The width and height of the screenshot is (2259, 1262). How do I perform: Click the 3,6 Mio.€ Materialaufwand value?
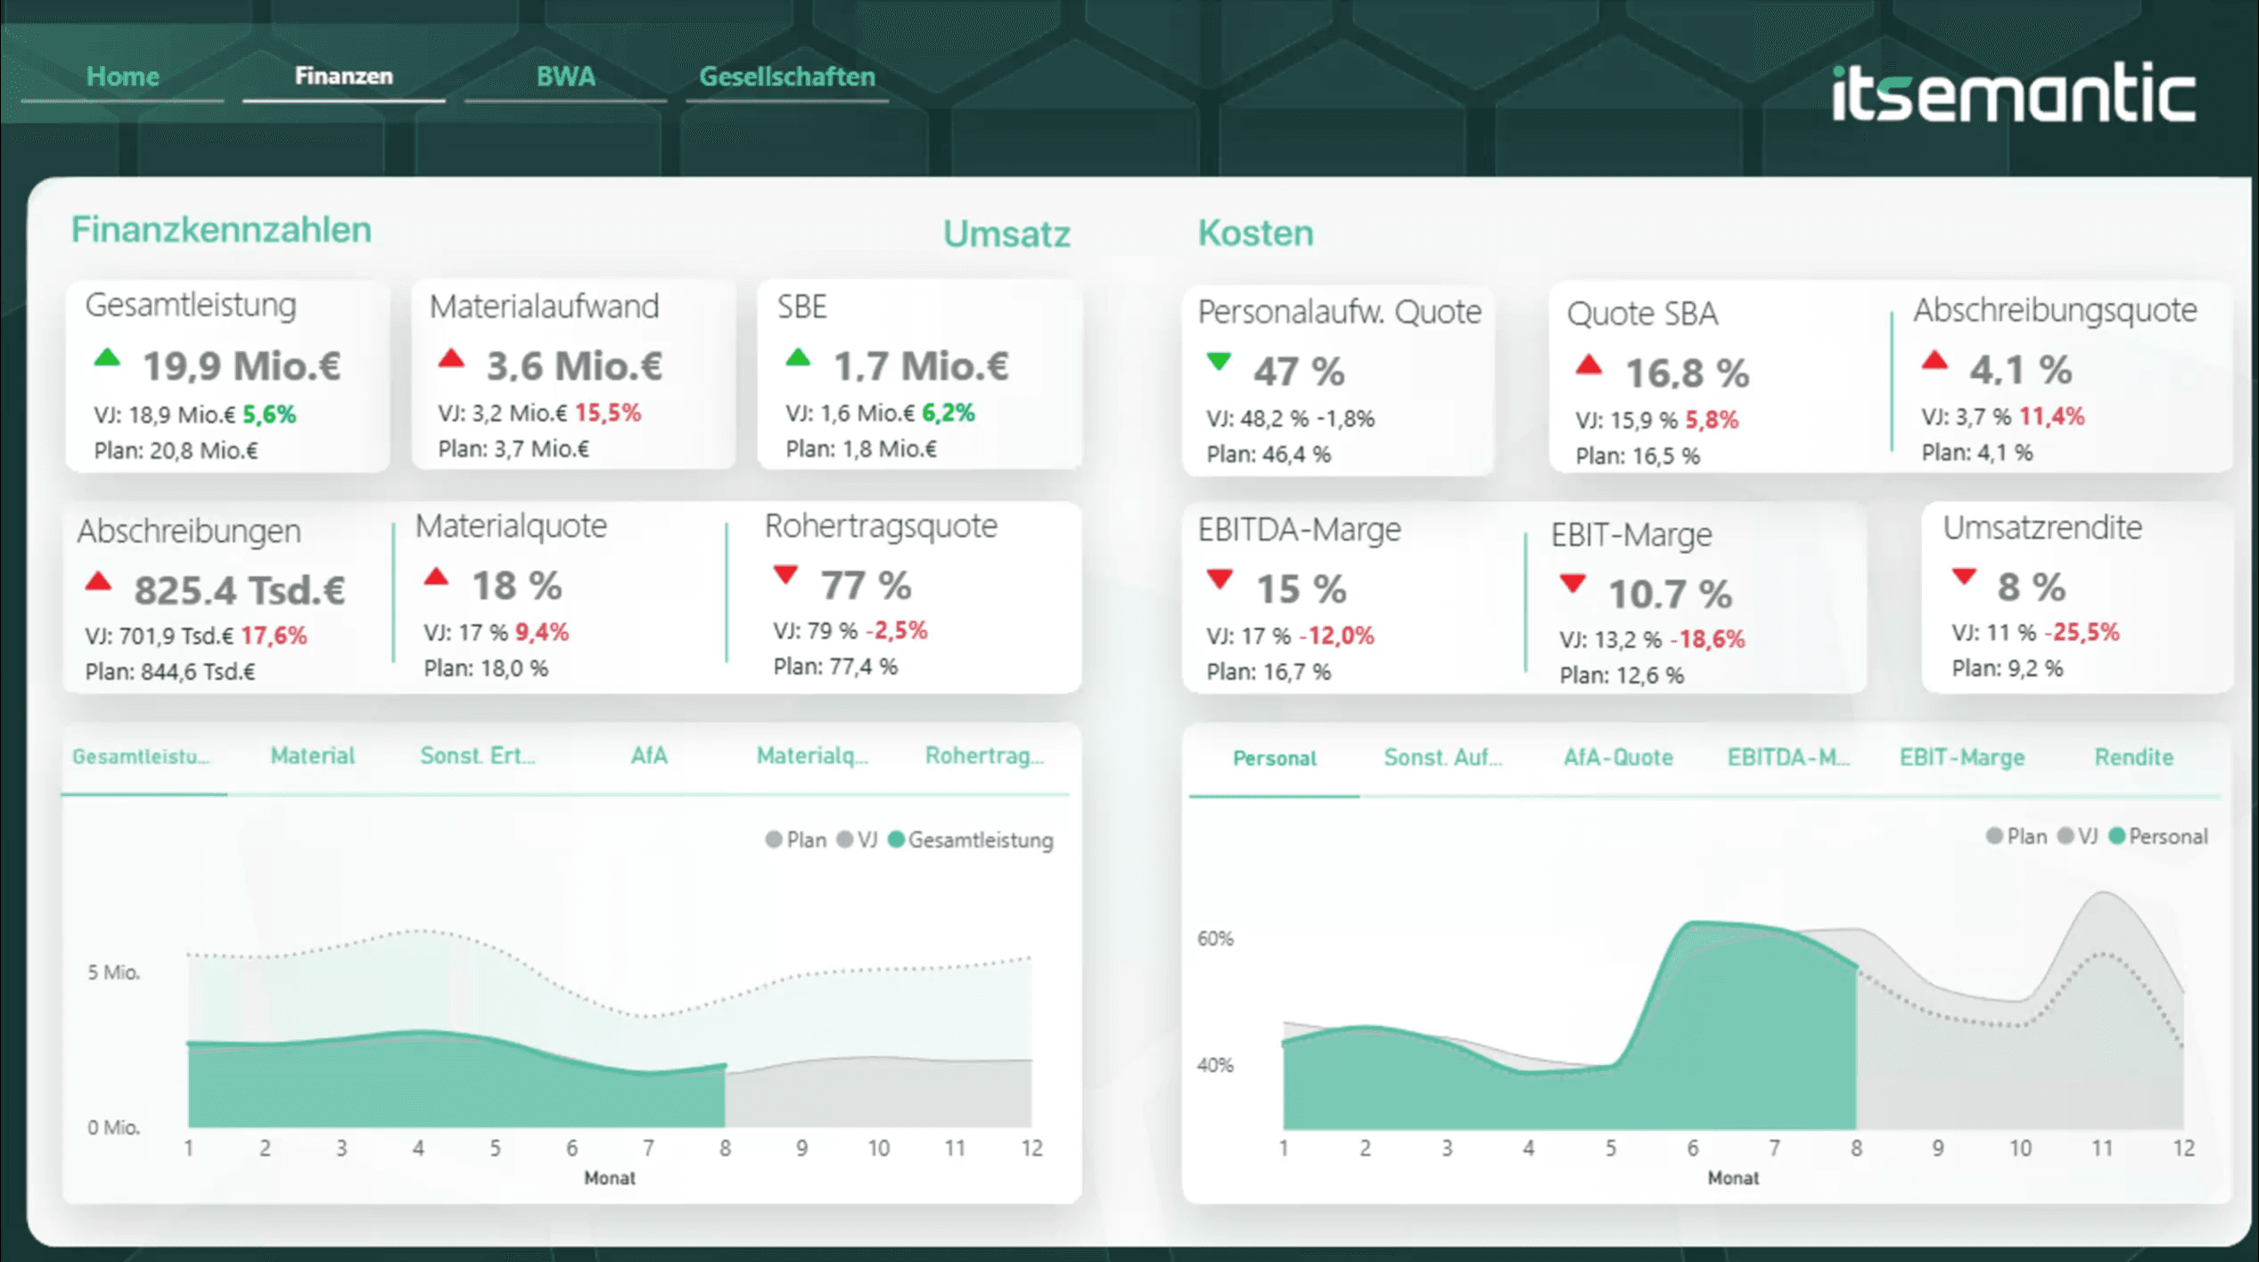pos(574,365)
